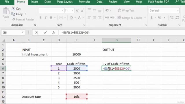
Task: Open Number group dialog launcher
Action: [x=179, y=25]
